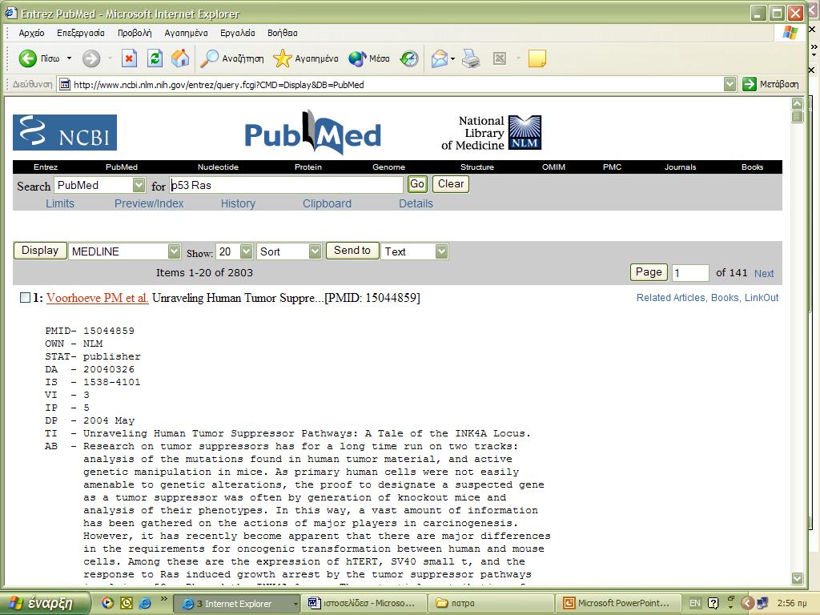Open Favorites with the star icon
820x615 pixels.
[x=283, y=58]
